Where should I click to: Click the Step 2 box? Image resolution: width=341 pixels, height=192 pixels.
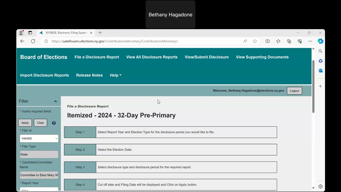(170, 150)
